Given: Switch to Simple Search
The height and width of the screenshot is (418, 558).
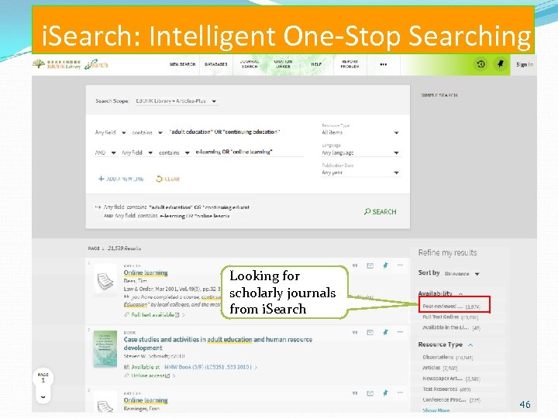Looking at the screenshot, I should (x=439, y=95).
